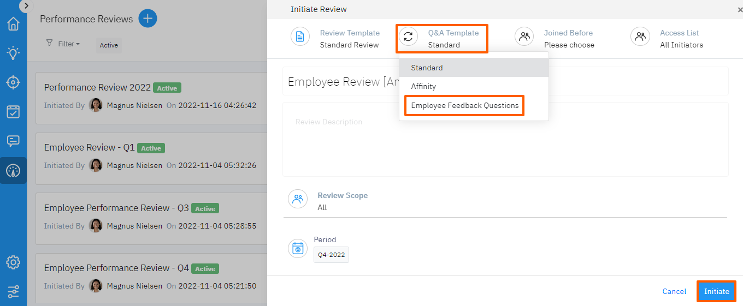Select the Standard template option
Screen dimensions: 743x306
tap(427, 68)
